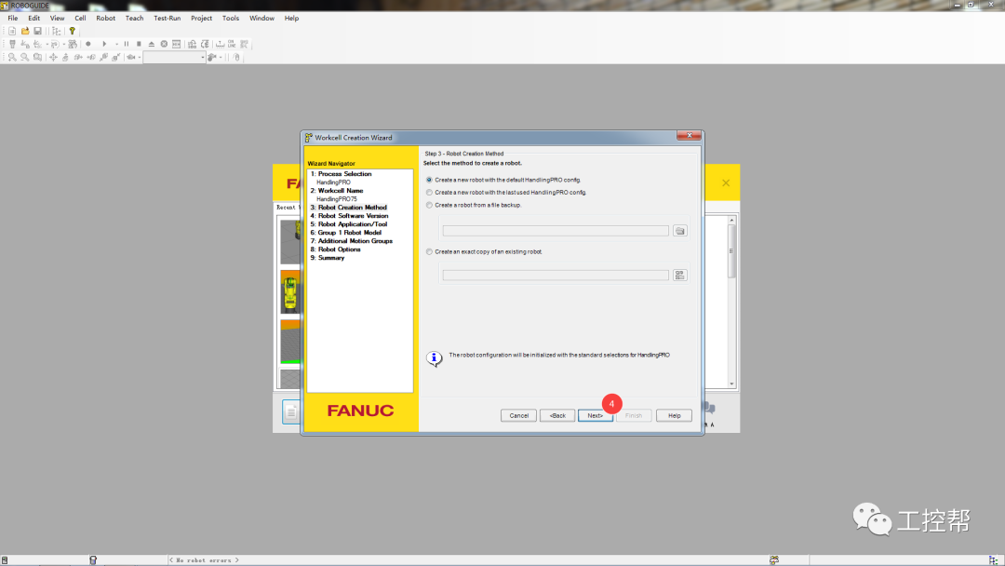Click the zoom window icon

(38, 57)
